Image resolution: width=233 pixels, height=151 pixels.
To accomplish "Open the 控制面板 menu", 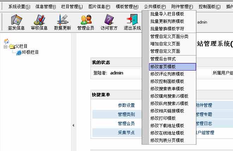I will point(209,7).
